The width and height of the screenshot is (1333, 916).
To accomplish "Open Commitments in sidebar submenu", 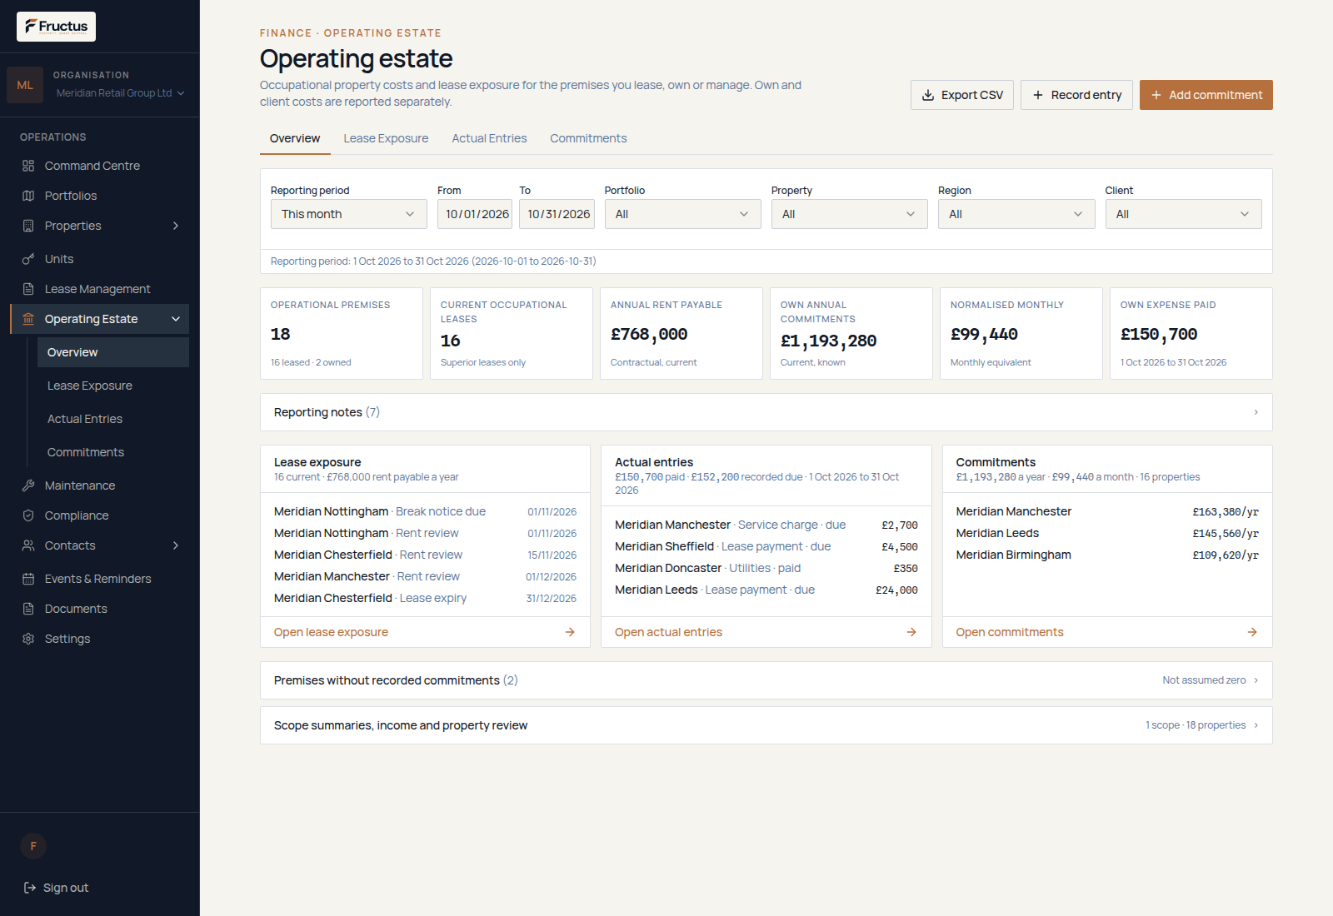I will (113, 452).
